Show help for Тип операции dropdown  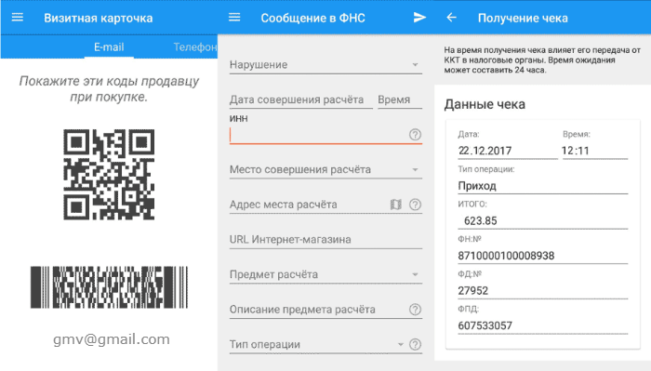click(415, 344)
